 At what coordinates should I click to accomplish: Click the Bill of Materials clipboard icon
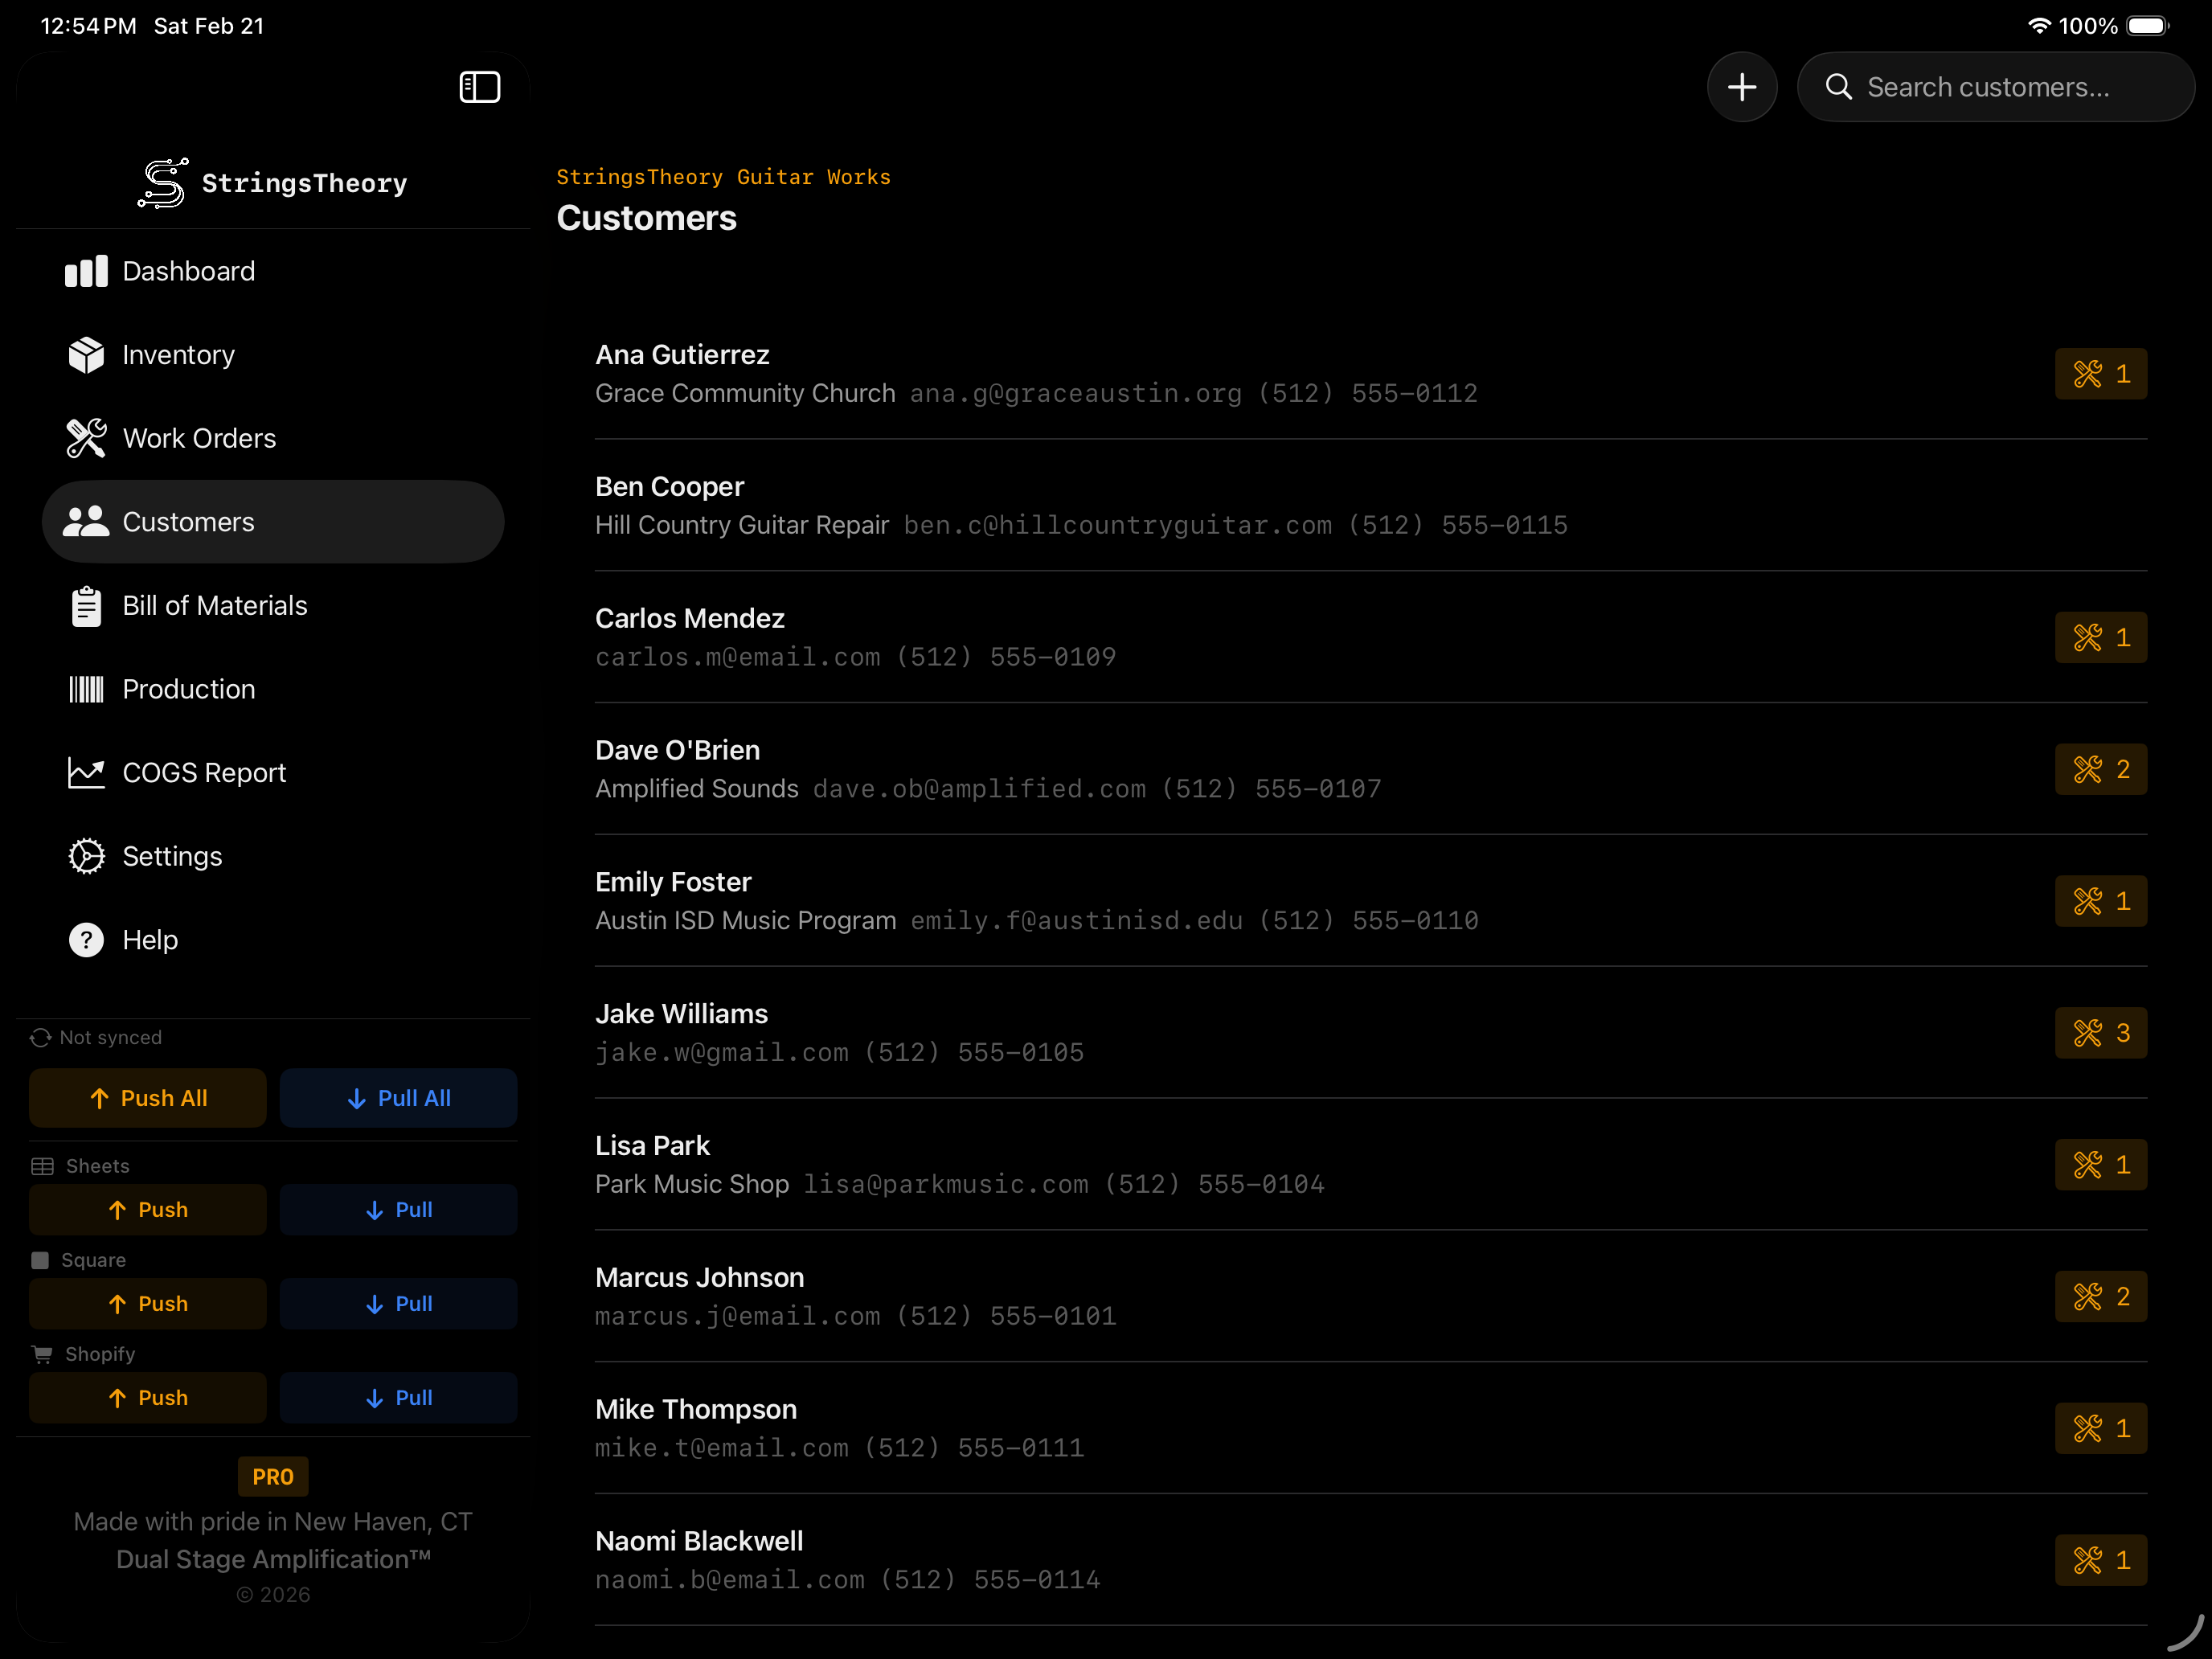click(x=86, y=606)
